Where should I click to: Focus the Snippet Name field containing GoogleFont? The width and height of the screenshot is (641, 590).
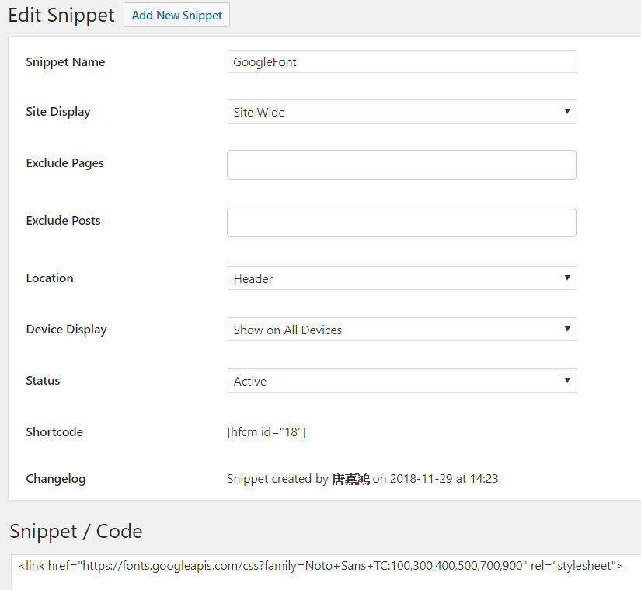[401, 62]
